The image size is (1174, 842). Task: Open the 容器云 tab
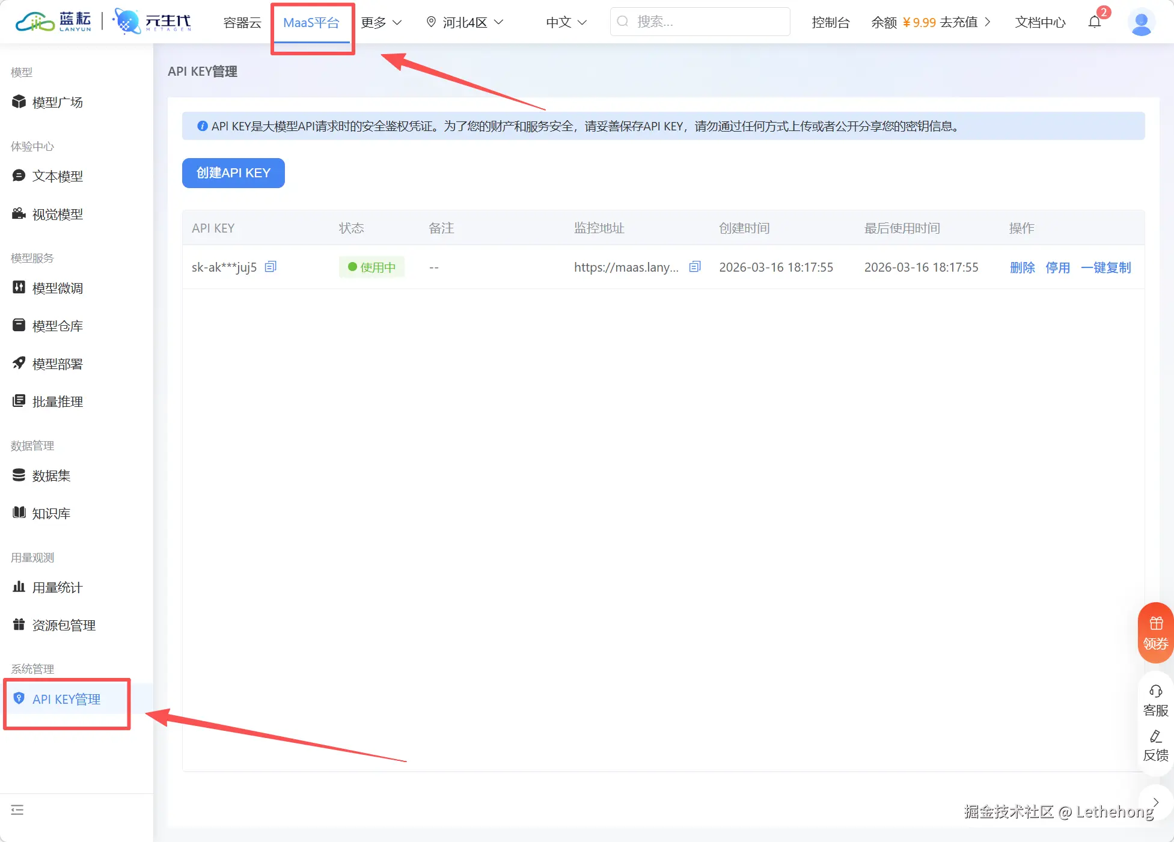(x=242, y=23)
